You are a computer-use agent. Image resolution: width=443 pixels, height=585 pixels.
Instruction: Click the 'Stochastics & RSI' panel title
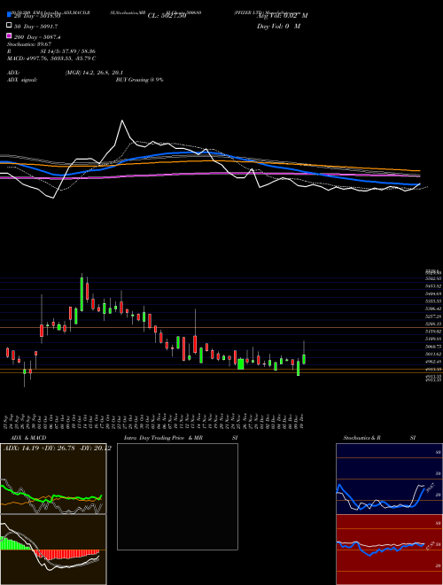(379, 438)
